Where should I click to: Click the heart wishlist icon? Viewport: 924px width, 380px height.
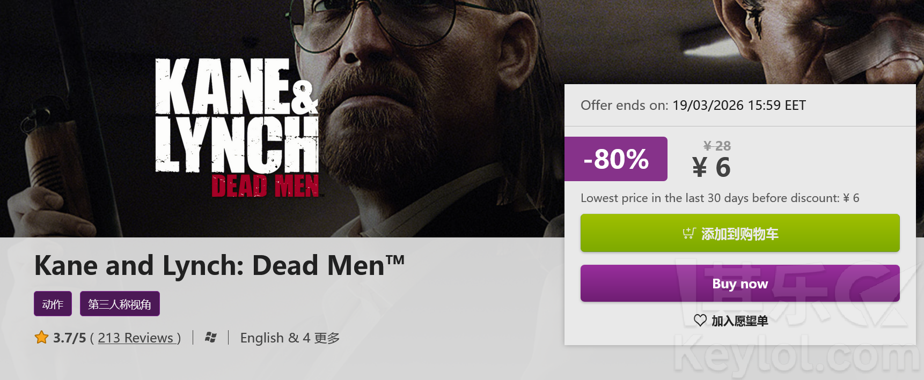pos(700,321)
